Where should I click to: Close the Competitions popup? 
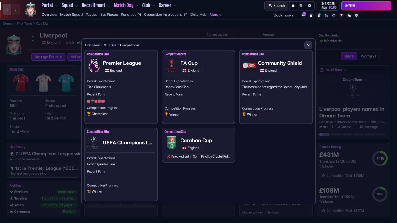(308, 45)
